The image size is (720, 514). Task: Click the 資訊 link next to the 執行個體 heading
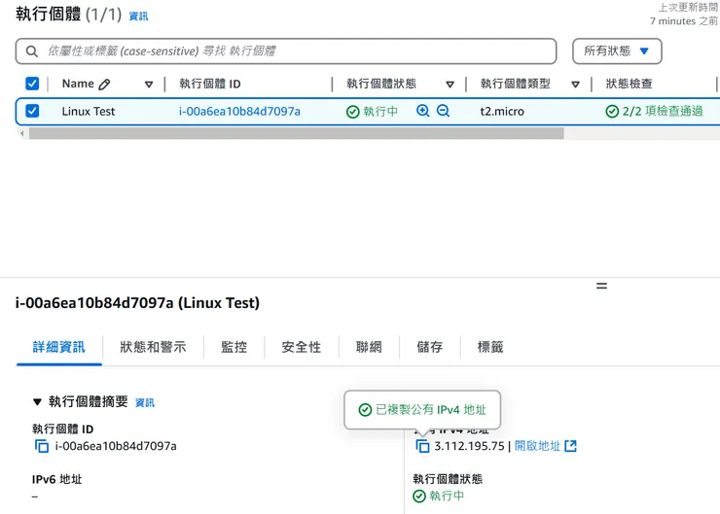click(139, 17)
